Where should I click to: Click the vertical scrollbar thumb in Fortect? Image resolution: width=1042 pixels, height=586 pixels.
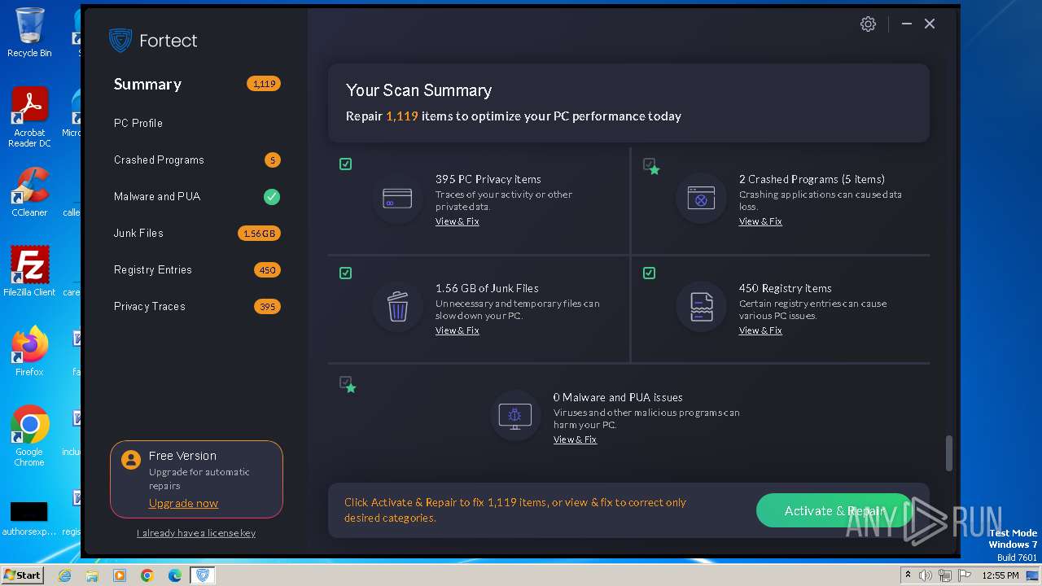(948, 453)
